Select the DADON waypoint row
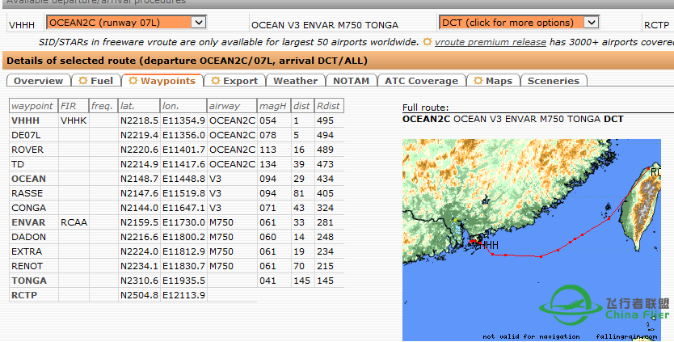This screenshot has width=674, height=342. (177, 237)
